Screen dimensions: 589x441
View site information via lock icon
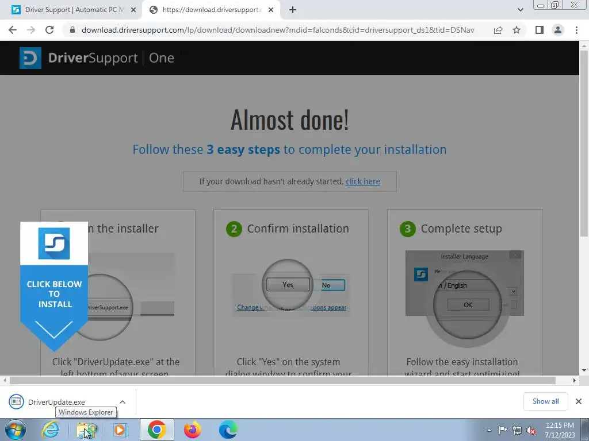tap(72, 30)
